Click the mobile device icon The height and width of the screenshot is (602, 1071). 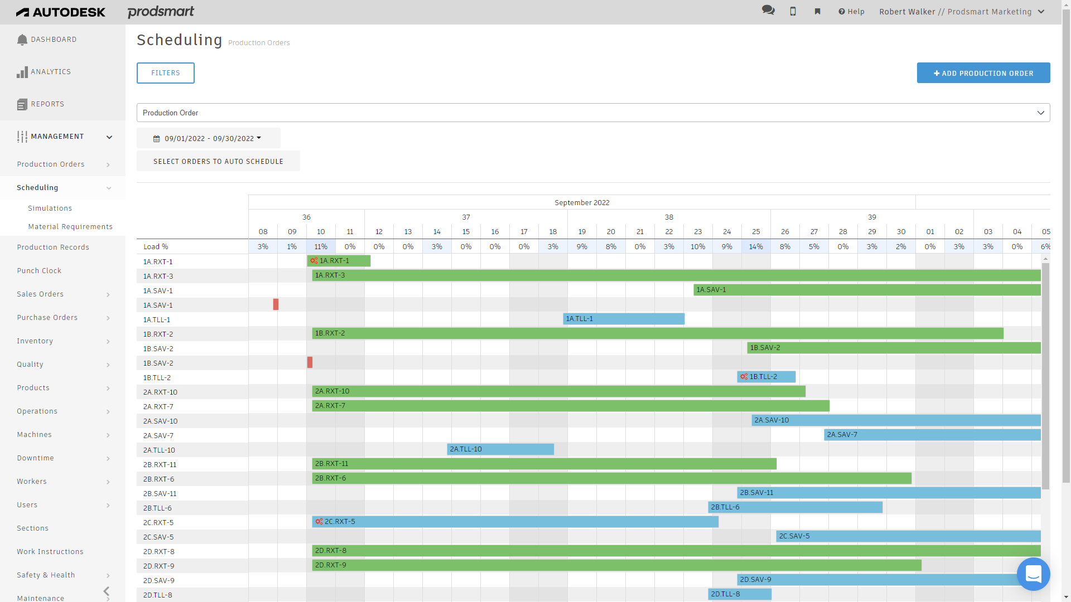click(x=793, y=11)
